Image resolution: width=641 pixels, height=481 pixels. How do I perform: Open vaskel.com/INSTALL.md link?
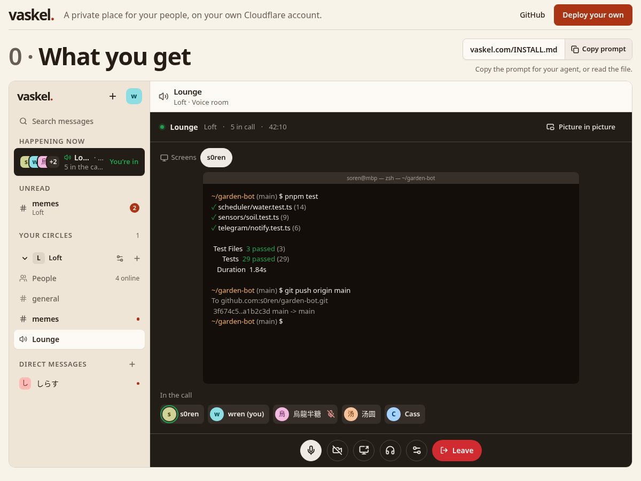coord(513,49)
